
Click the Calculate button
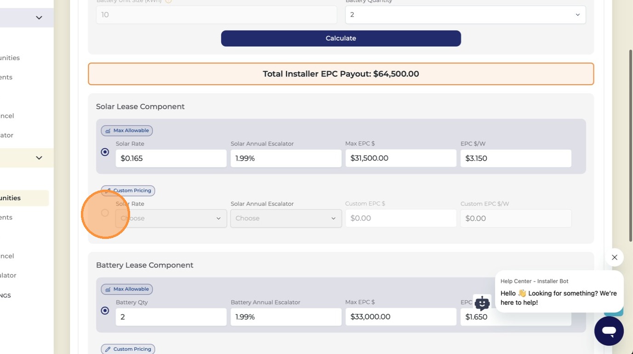(x=341, y=38)
